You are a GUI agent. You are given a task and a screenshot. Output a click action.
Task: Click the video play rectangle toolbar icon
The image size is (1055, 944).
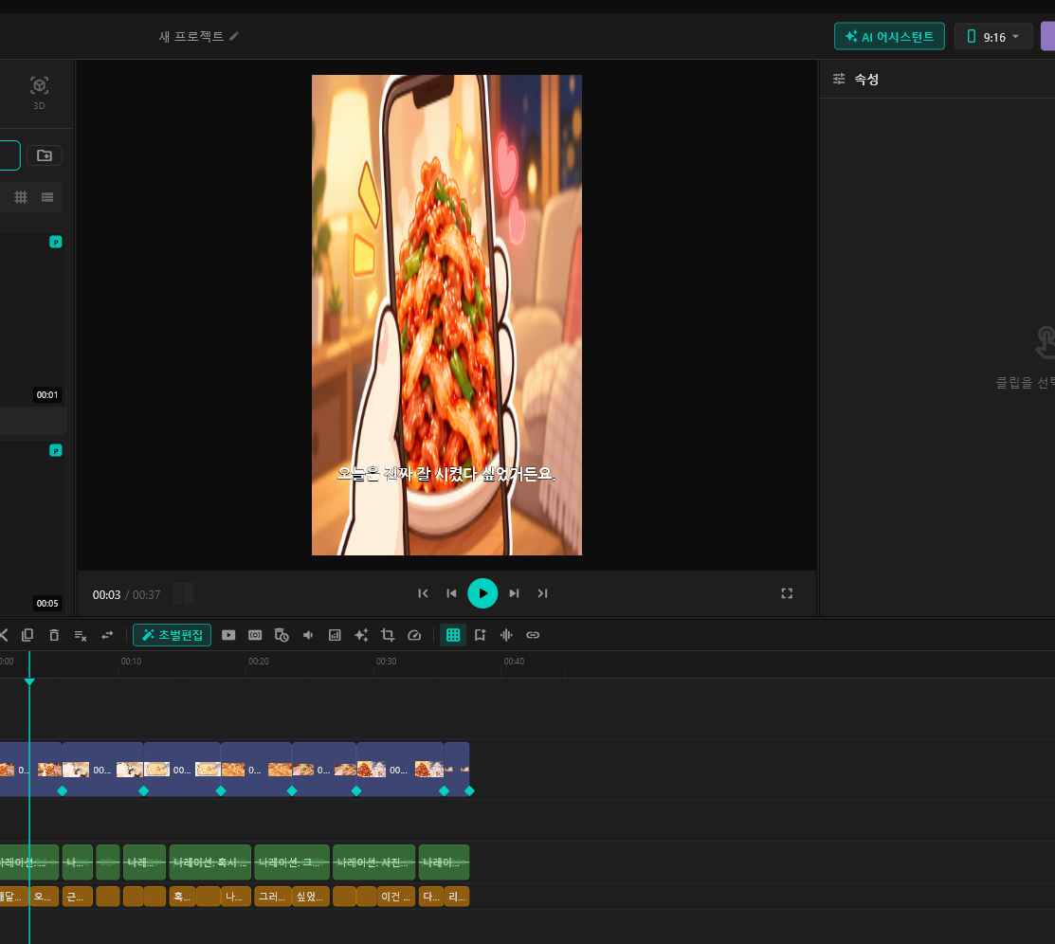(228, 635)
